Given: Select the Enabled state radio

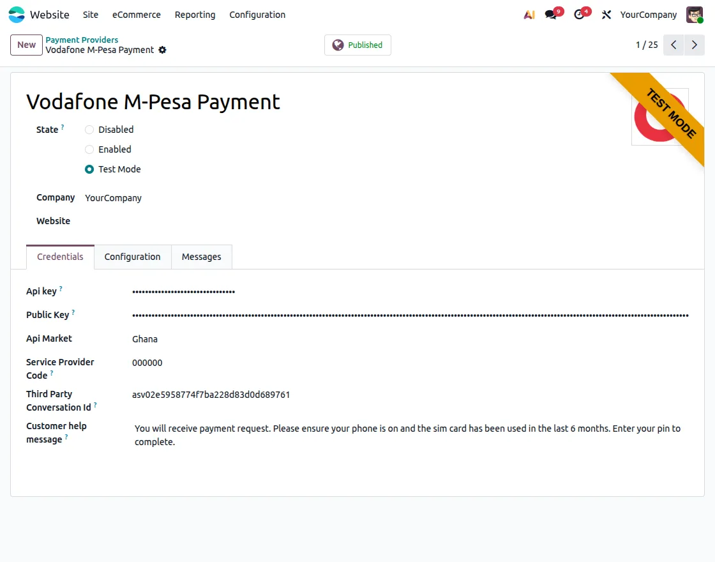Looking at the screenshot, I should tap(89, 149).
